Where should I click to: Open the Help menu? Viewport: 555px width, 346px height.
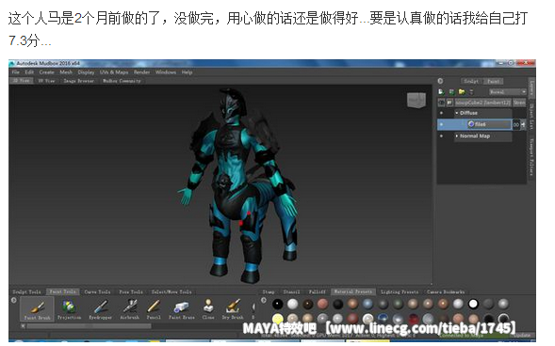click(x=187, y=72)
